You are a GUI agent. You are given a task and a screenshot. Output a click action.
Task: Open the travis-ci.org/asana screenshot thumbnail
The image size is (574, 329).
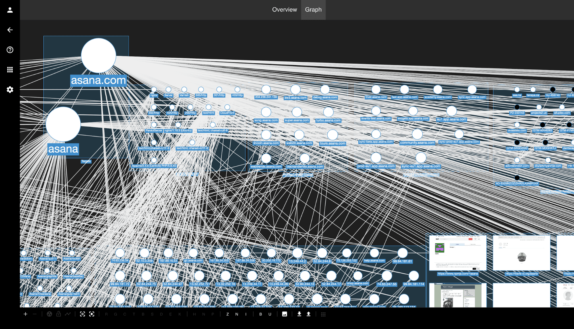(x=521, y=253)
